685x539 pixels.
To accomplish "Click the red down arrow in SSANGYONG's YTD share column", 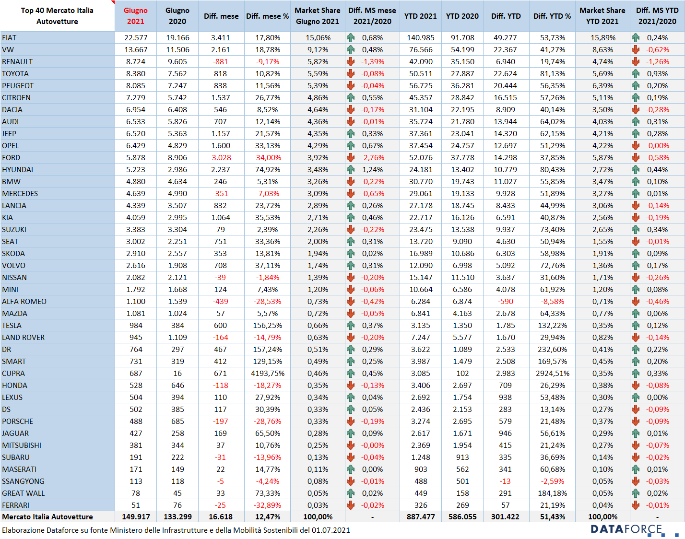I will pyautogui.click(x=636, y=481).
